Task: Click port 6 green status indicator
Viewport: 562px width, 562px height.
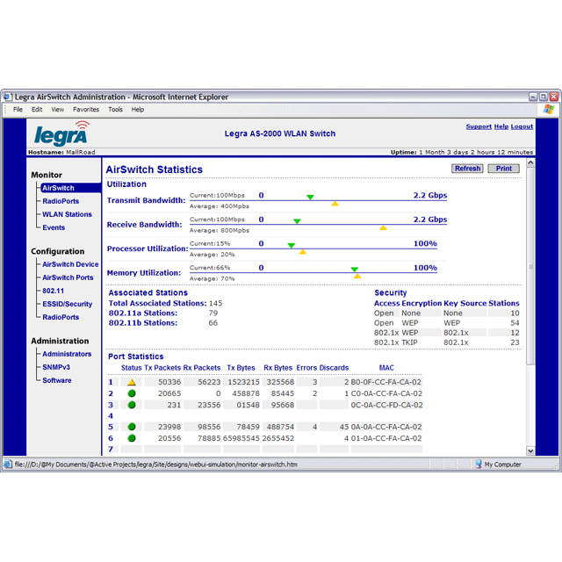Action: point(132,438)
